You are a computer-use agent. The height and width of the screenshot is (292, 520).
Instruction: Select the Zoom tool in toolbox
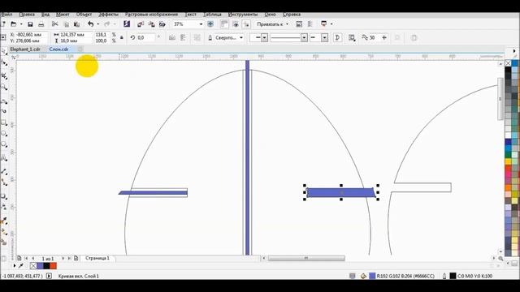coord(4,88)
